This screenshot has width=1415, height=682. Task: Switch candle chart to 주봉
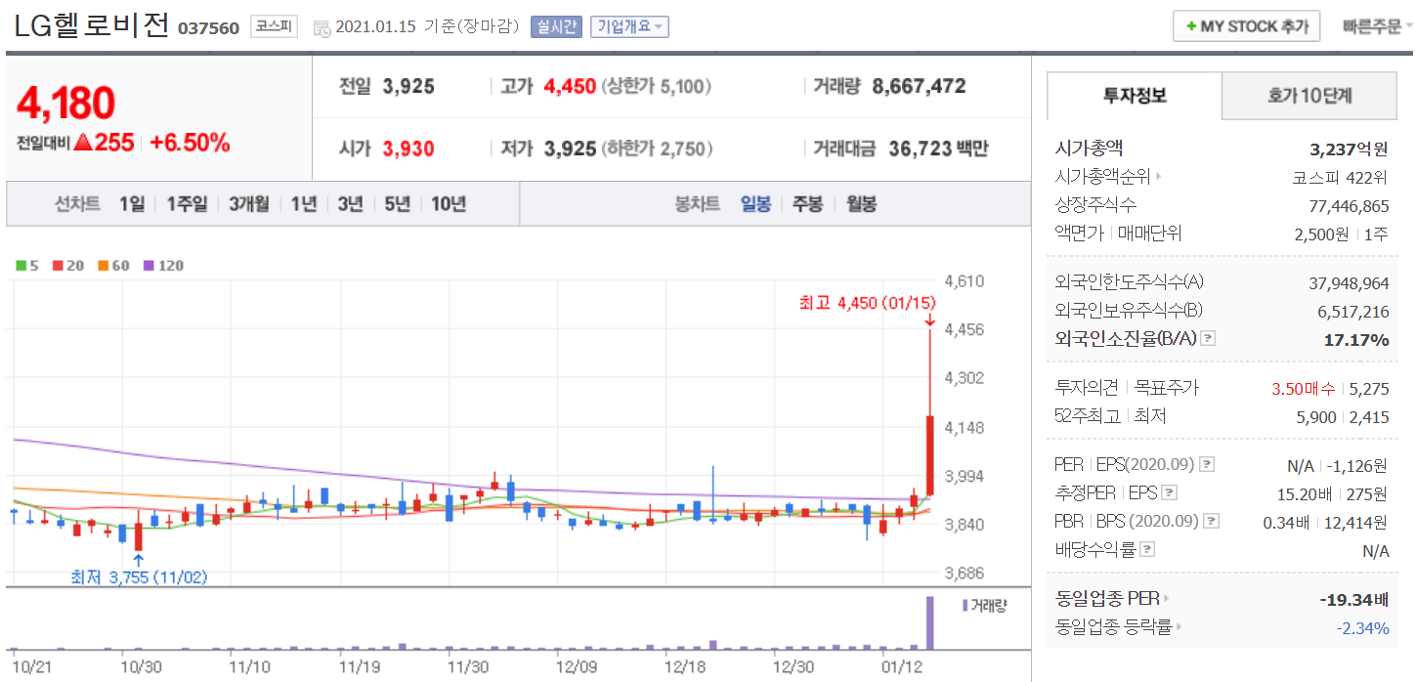(807, 204)
